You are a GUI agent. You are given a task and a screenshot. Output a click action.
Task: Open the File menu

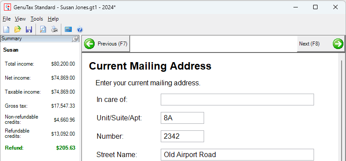[7, 19]
